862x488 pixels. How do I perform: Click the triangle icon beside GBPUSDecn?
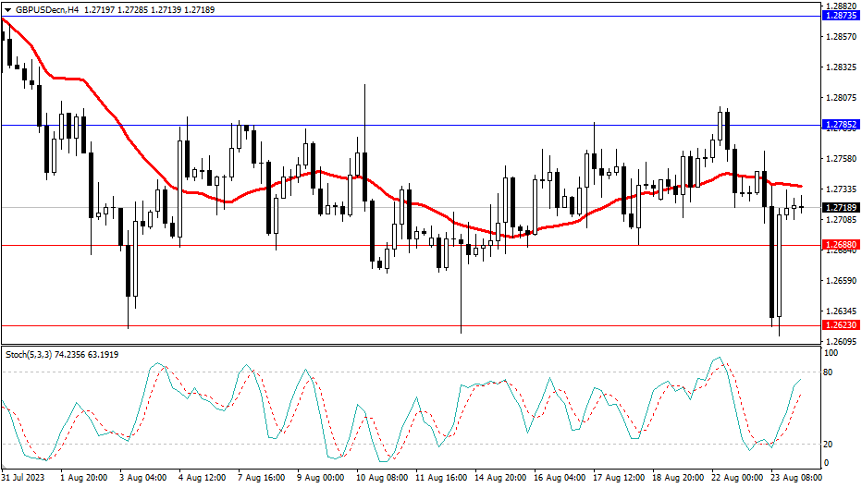click(7, 7)
